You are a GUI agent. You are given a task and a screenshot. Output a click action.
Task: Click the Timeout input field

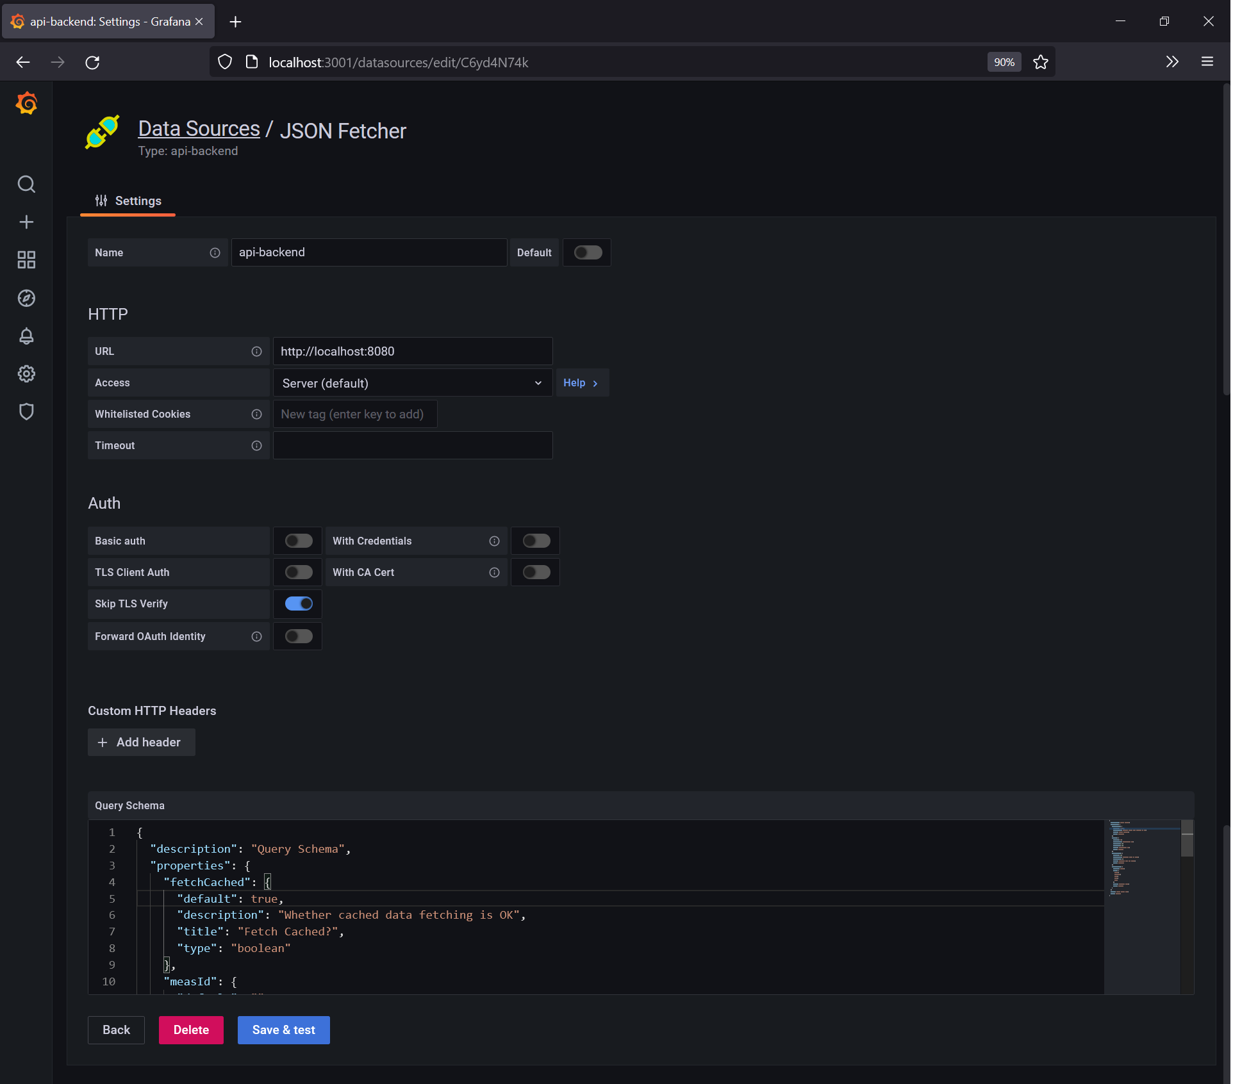click(x=412, y=446)
